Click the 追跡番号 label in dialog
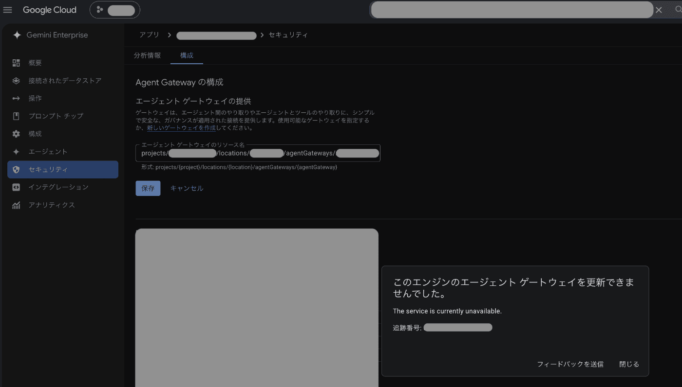 click(407, 328)
